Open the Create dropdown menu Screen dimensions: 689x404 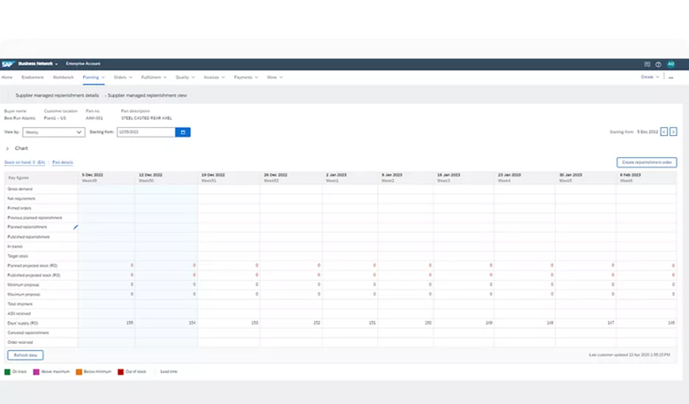tap(649, 78)
